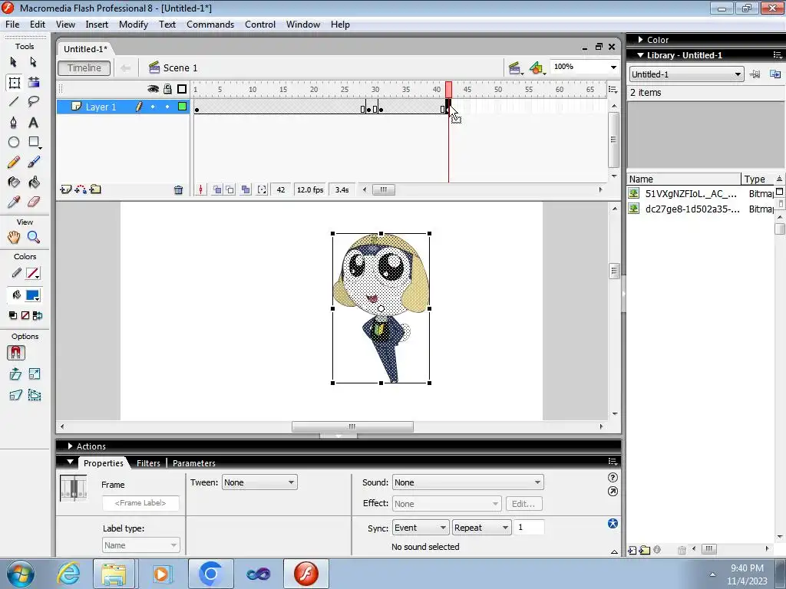Screen dimensions: 786x589
Task: Select the Lasso tool
Action: 34,102
